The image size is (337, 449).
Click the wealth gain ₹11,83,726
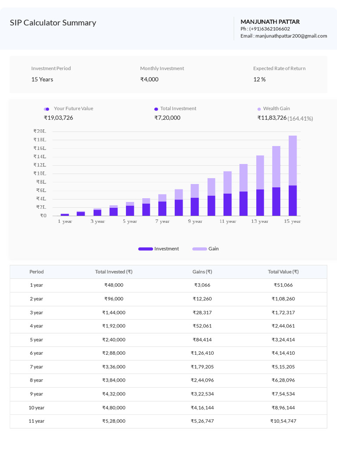pos(272,118)
